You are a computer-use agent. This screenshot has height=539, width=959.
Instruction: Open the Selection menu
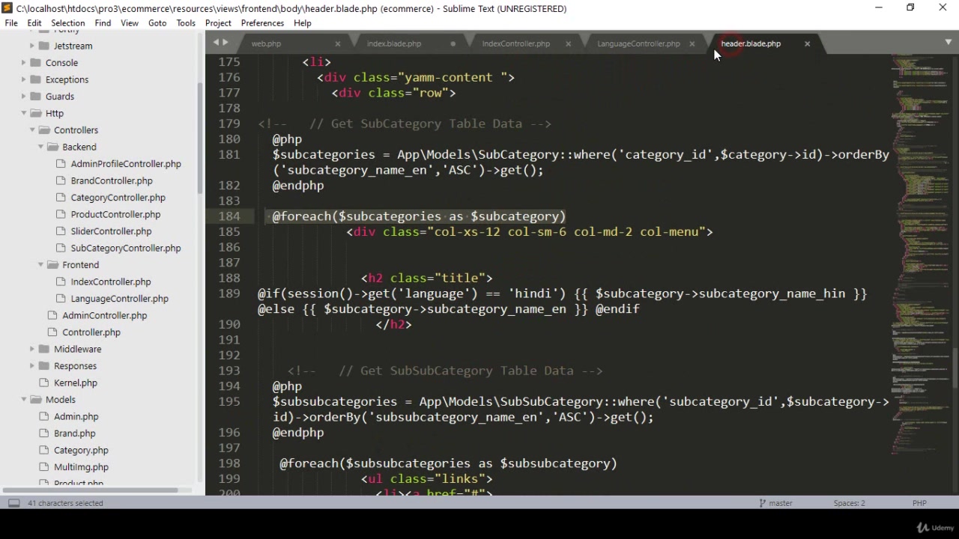[67, 23]
